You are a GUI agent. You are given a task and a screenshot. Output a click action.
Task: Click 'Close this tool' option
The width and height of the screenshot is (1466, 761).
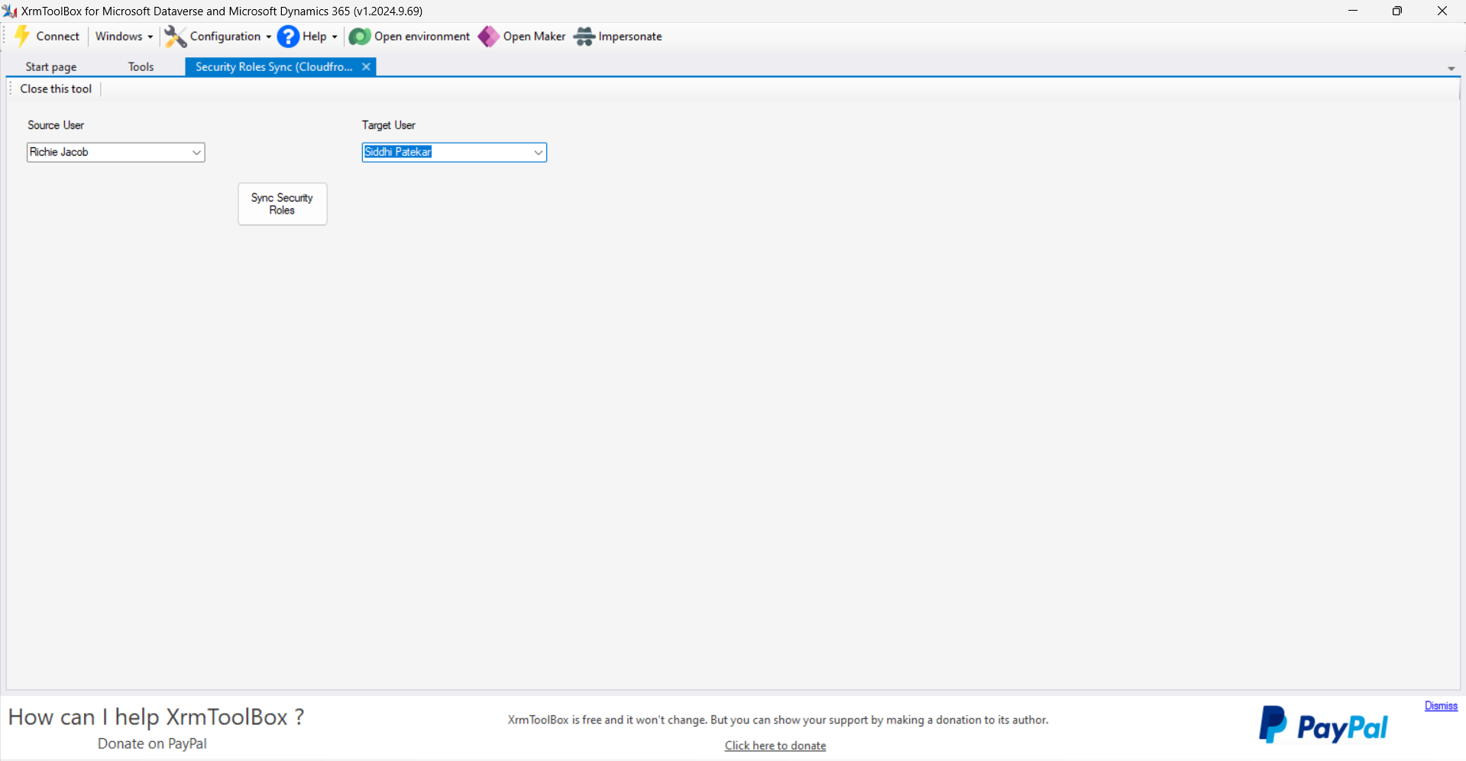pyautogui.click(x=55, y=89)
